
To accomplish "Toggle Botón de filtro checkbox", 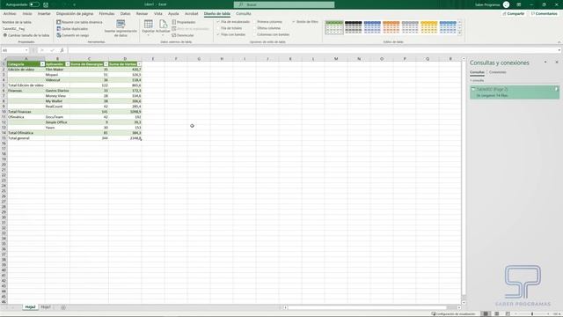I will tap(293, 21).
